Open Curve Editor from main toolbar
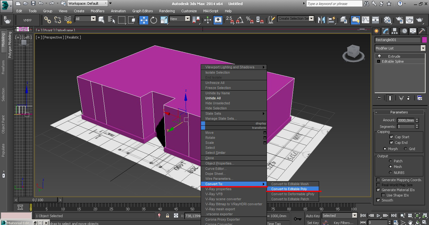This screenshot has width=429, height=225. point(366,20)
